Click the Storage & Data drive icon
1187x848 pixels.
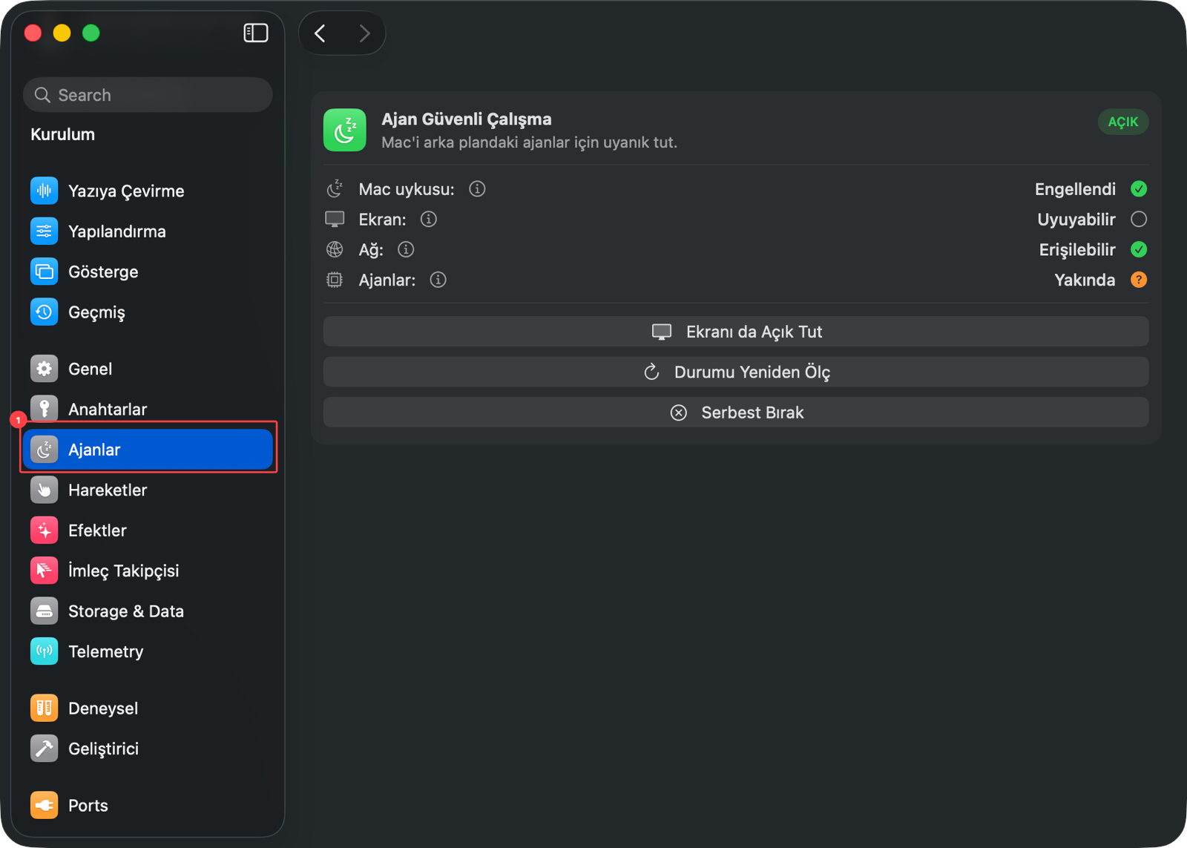pyautogui.click(x=45, y=611)
